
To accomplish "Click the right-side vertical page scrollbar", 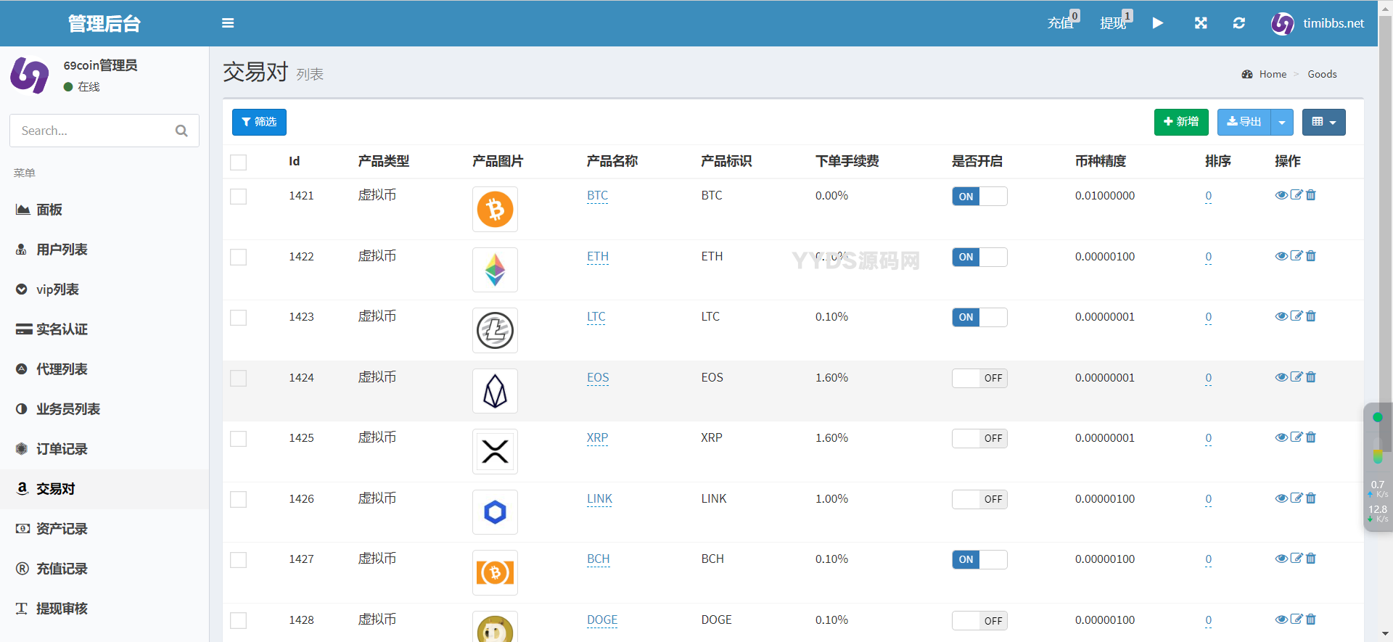I will 1385,218.
